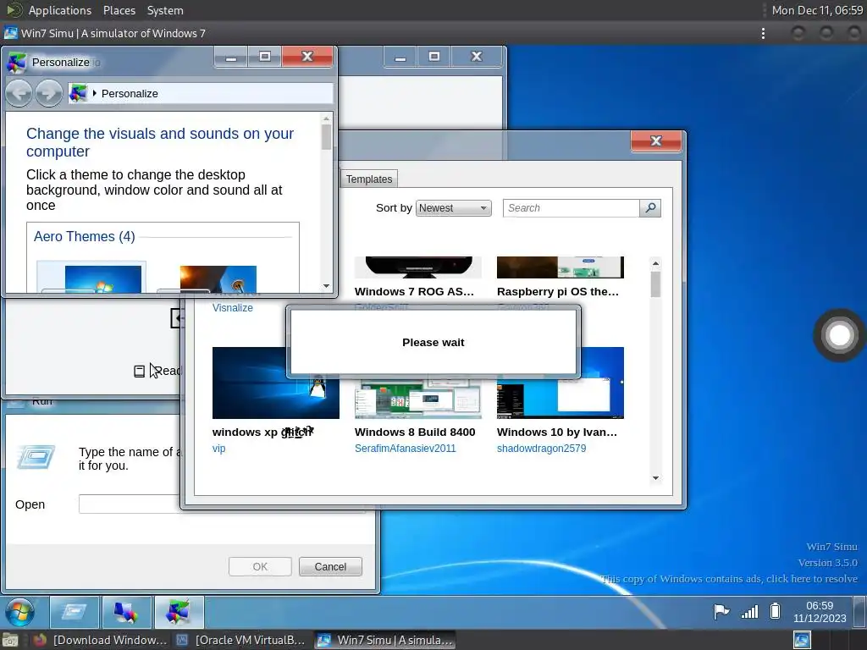The width and height of the screenshot is (867, 650).
Task: Open the battery tray icon
Action: [776, 611]
